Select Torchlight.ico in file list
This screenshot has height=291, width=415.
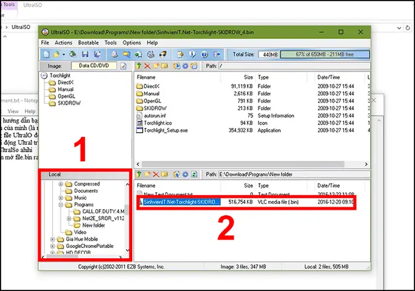158,123
